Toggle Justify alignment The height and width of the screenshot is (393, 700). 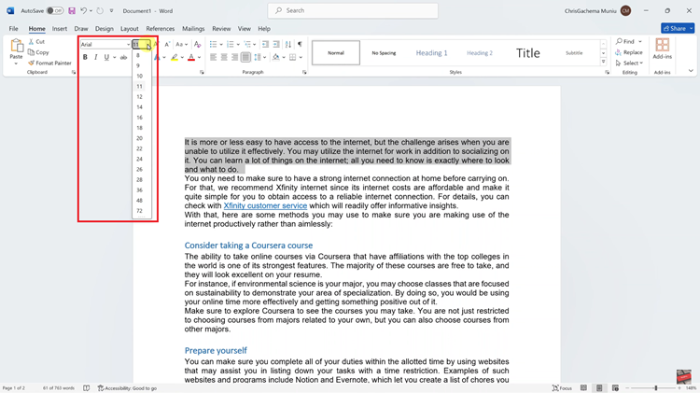pos(245,57)
